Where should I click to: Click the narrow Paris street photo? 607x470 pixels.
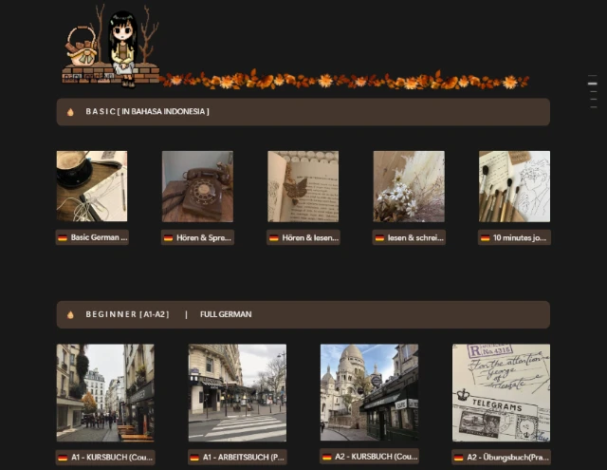click(x=105, y=393)
